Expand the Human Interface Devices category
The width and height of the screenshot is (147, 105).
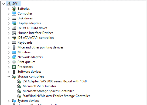point(9,33)
